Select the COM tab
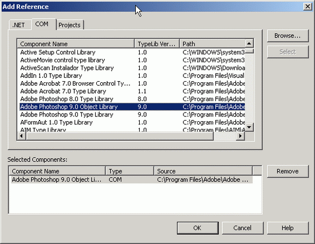This screenshot has height=244, width=315. click(x=42, y=24)
